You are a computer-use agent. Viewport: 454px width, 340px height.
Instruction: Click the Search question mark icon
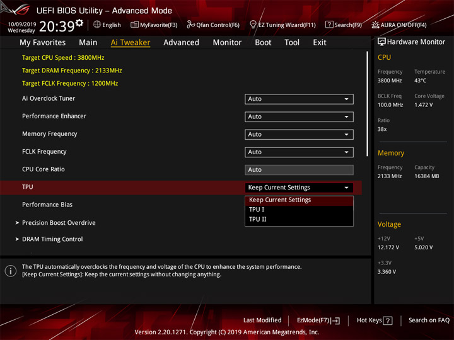pos(329,25)
